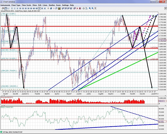The height and width of the screenshot is (134, 167).
Task: Click the first line-study icon
Action: (x=63, y=8)
